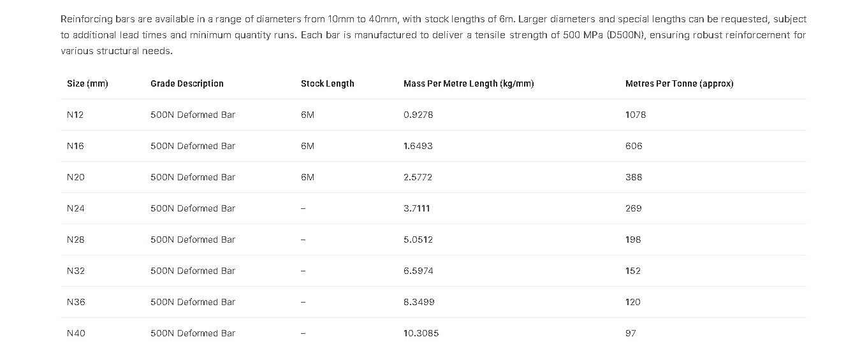Image resolution: width=853 pixels, height=351 pixels.
Task: Select the N16 size cell
Action: [75, 146]
